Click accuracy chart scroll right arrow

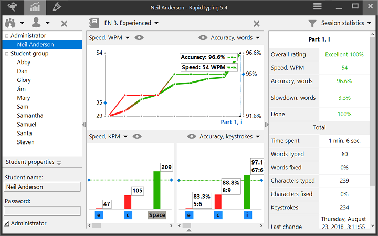(x=261, y=226)
